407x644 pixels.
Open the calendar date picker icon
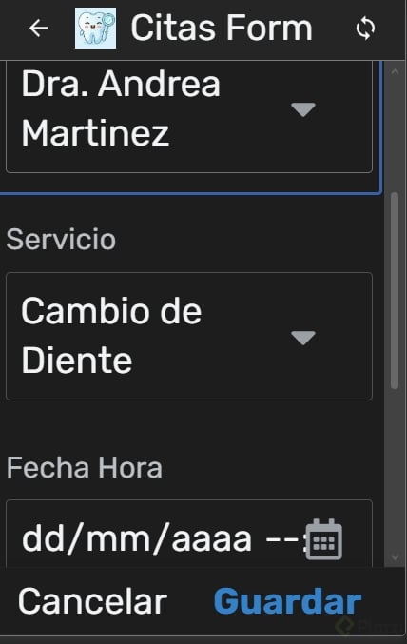tap(323, 539)
